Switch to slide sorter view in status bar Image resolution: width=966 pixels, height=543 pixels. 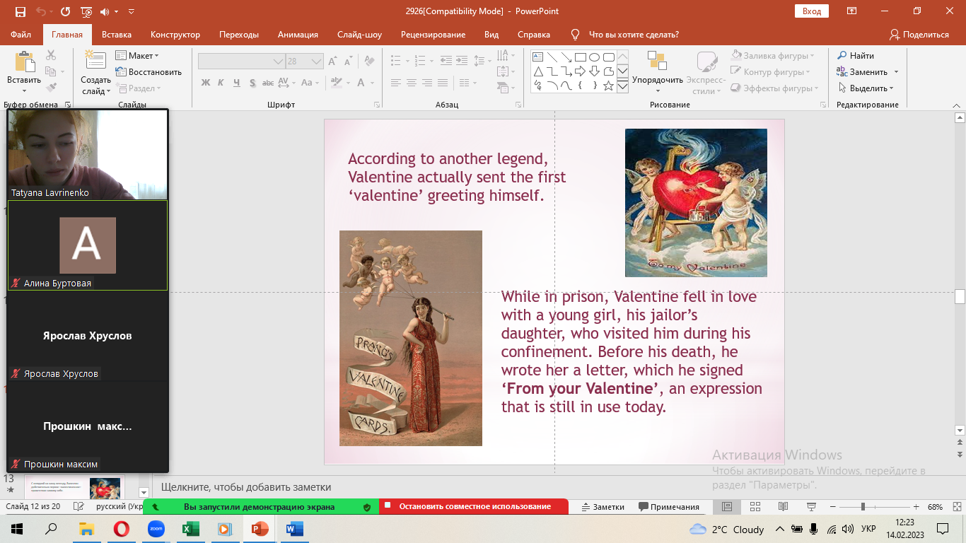coord(755,507)
